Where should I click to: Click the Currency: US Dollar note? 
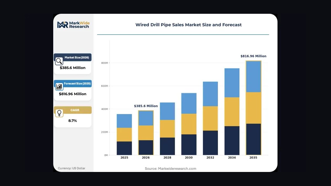(71, 168)
